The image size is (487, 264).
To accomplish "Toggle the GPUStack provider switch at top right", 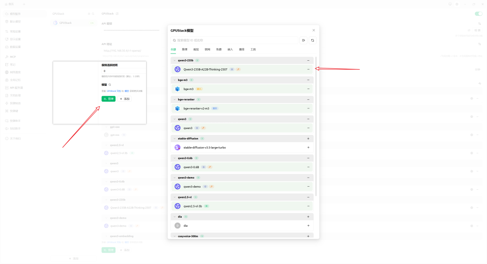I will (478, 13).
